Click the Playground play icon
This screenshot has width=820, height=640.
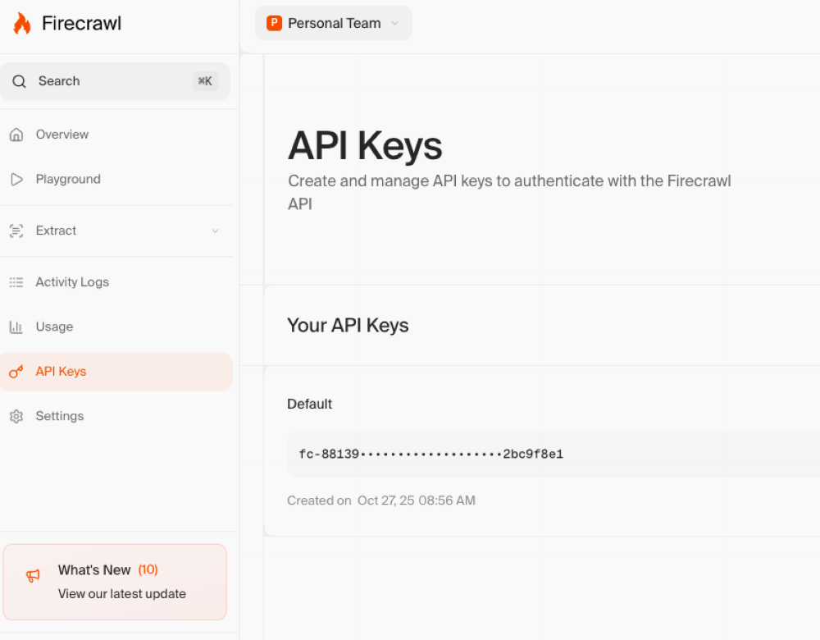tap(16, 179)
